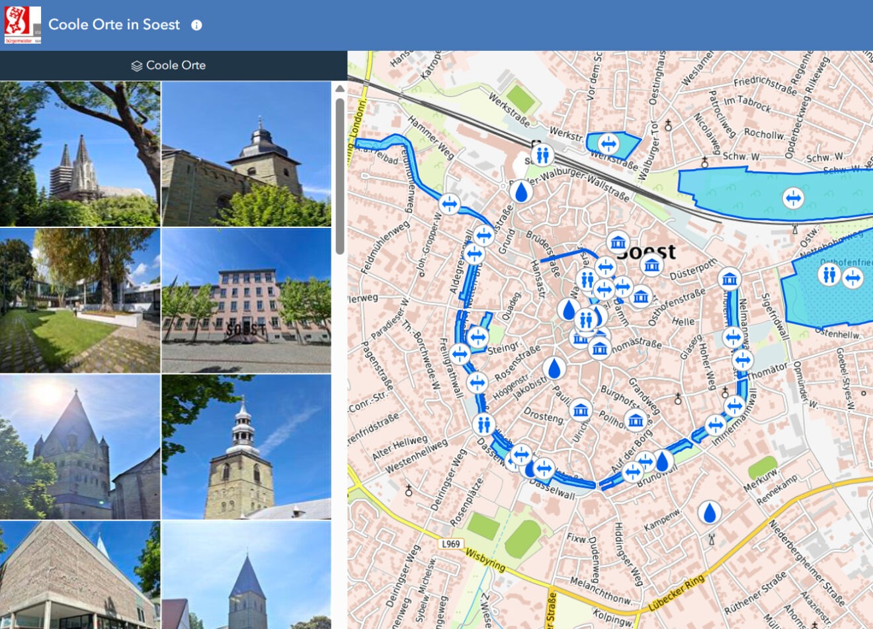Click the water drop marker near Grund street
This screenshot has height=629, width=873.
[x=521, y=192]
